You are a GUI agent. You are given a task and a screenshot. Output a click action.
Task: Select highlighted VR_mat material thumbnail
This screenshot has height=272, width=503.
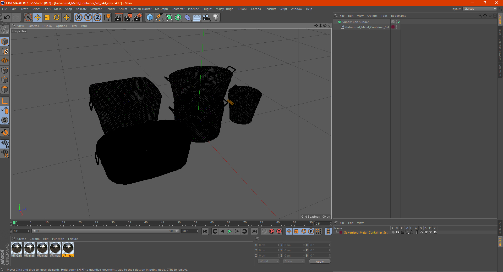(x=68, y=250)
